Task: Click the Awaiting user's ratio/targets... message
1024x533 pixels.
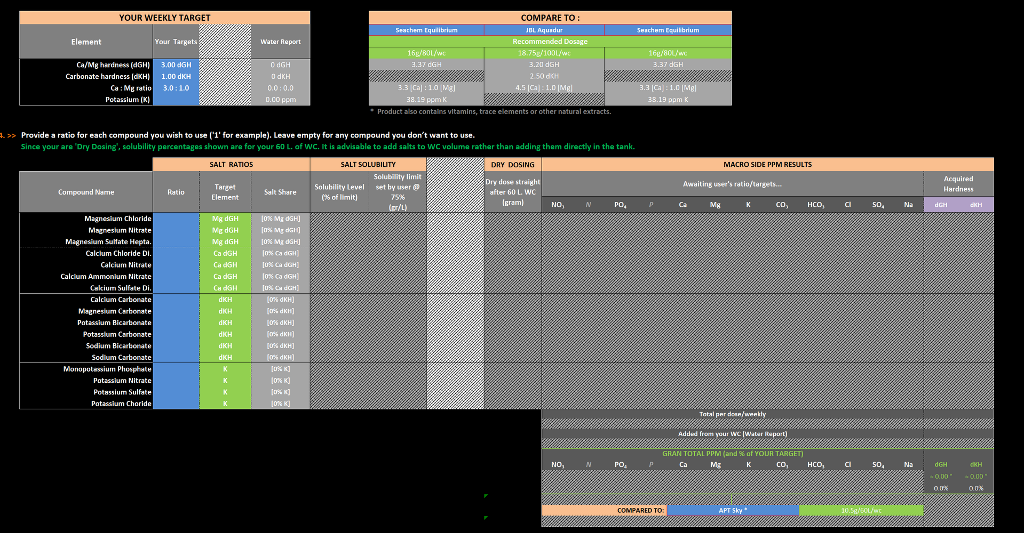Action: point(732,184)
